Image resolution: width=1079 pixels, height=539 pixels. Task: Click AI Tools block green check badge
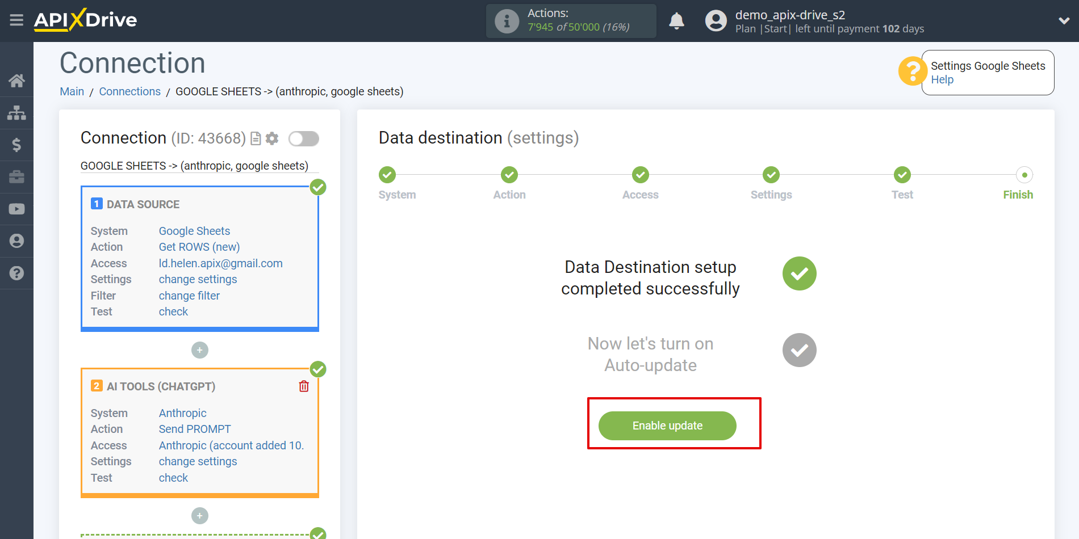pyautogui.click(x=318, y=369)
